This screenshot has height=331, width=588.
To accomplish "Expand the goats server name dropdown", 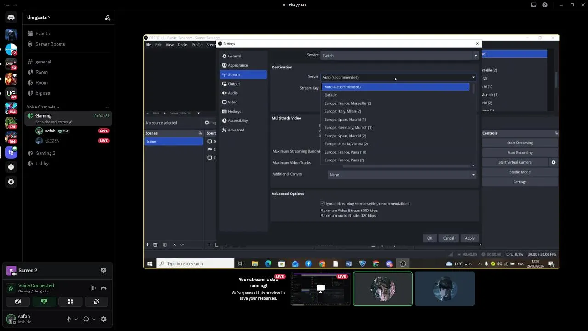I will click(x=39, y=17).
